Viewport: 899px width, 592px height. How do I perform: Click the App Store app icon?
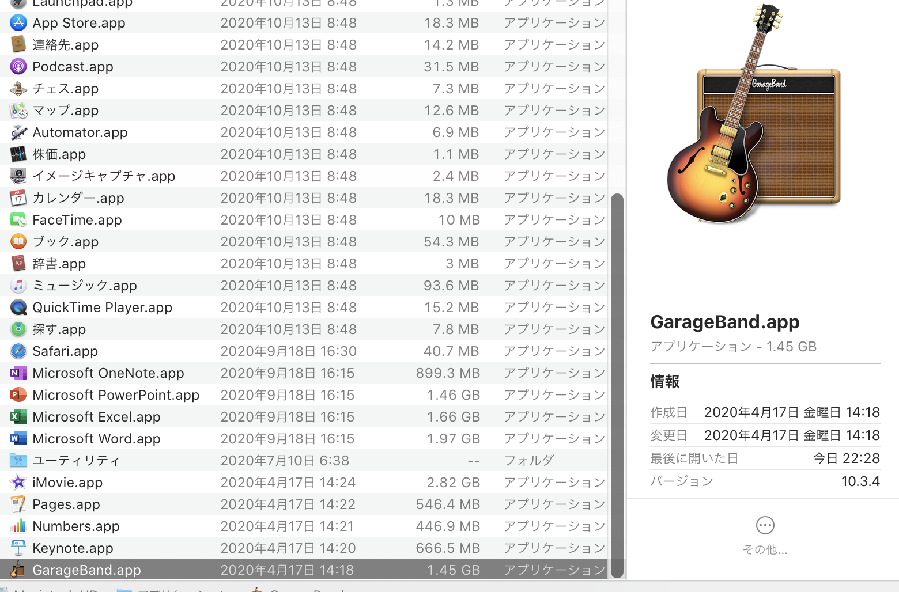(x=18, y=22)
